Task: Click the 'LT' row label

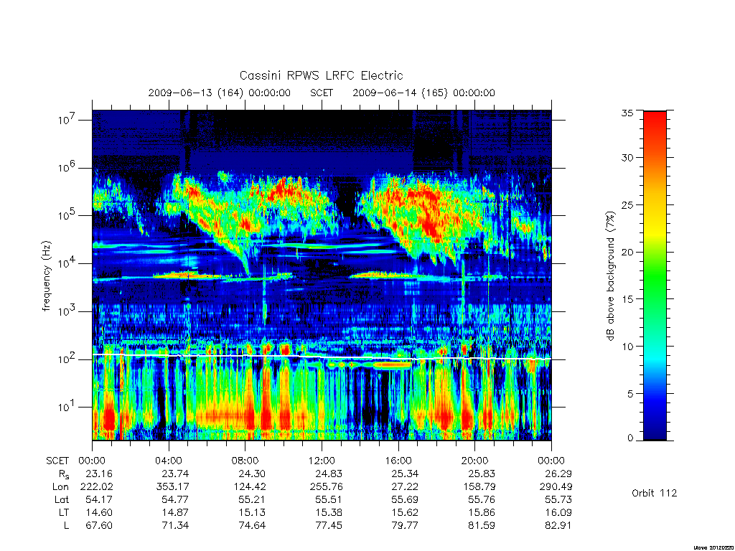Action: (64, 512)
